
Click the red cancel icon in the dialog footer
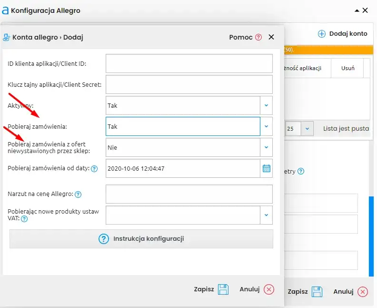pyautogui.click(x=269, y=289)
